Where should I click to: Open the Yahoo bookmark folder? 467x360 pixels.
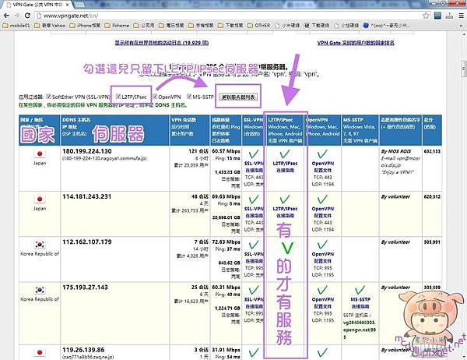(50, 26)
